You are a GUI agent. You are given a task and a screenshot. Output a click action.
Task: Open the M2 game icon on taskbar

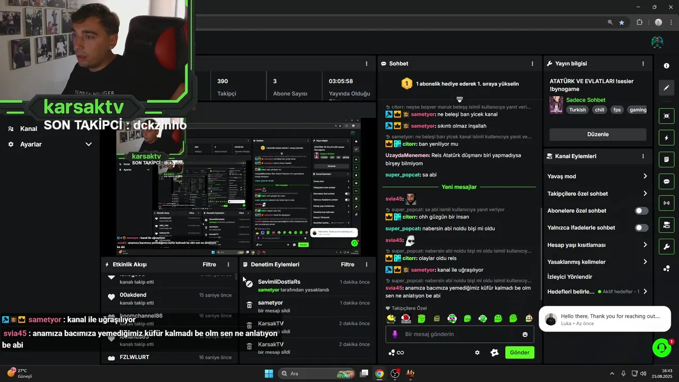point(410,374)
